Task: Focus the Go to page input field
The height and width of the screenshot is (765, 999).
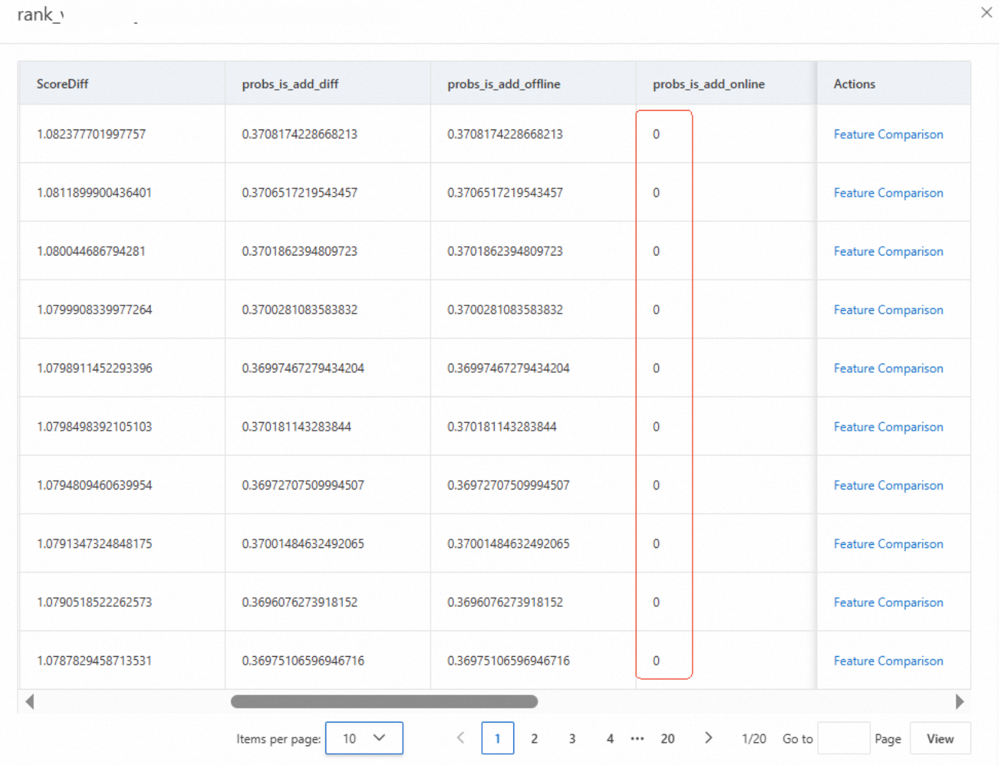Action: [x=843, y=738]
